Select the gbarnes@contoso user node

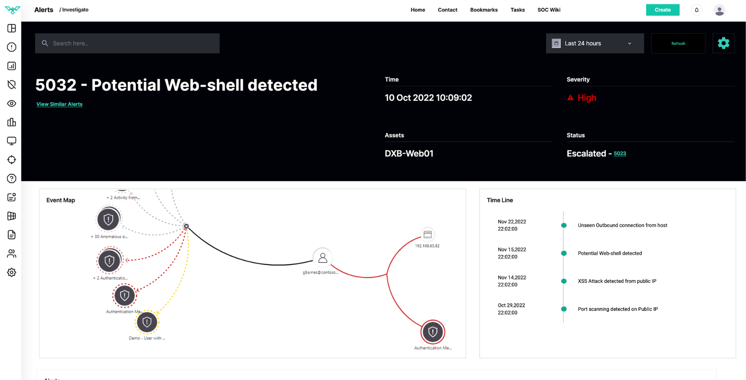point(323,258)
